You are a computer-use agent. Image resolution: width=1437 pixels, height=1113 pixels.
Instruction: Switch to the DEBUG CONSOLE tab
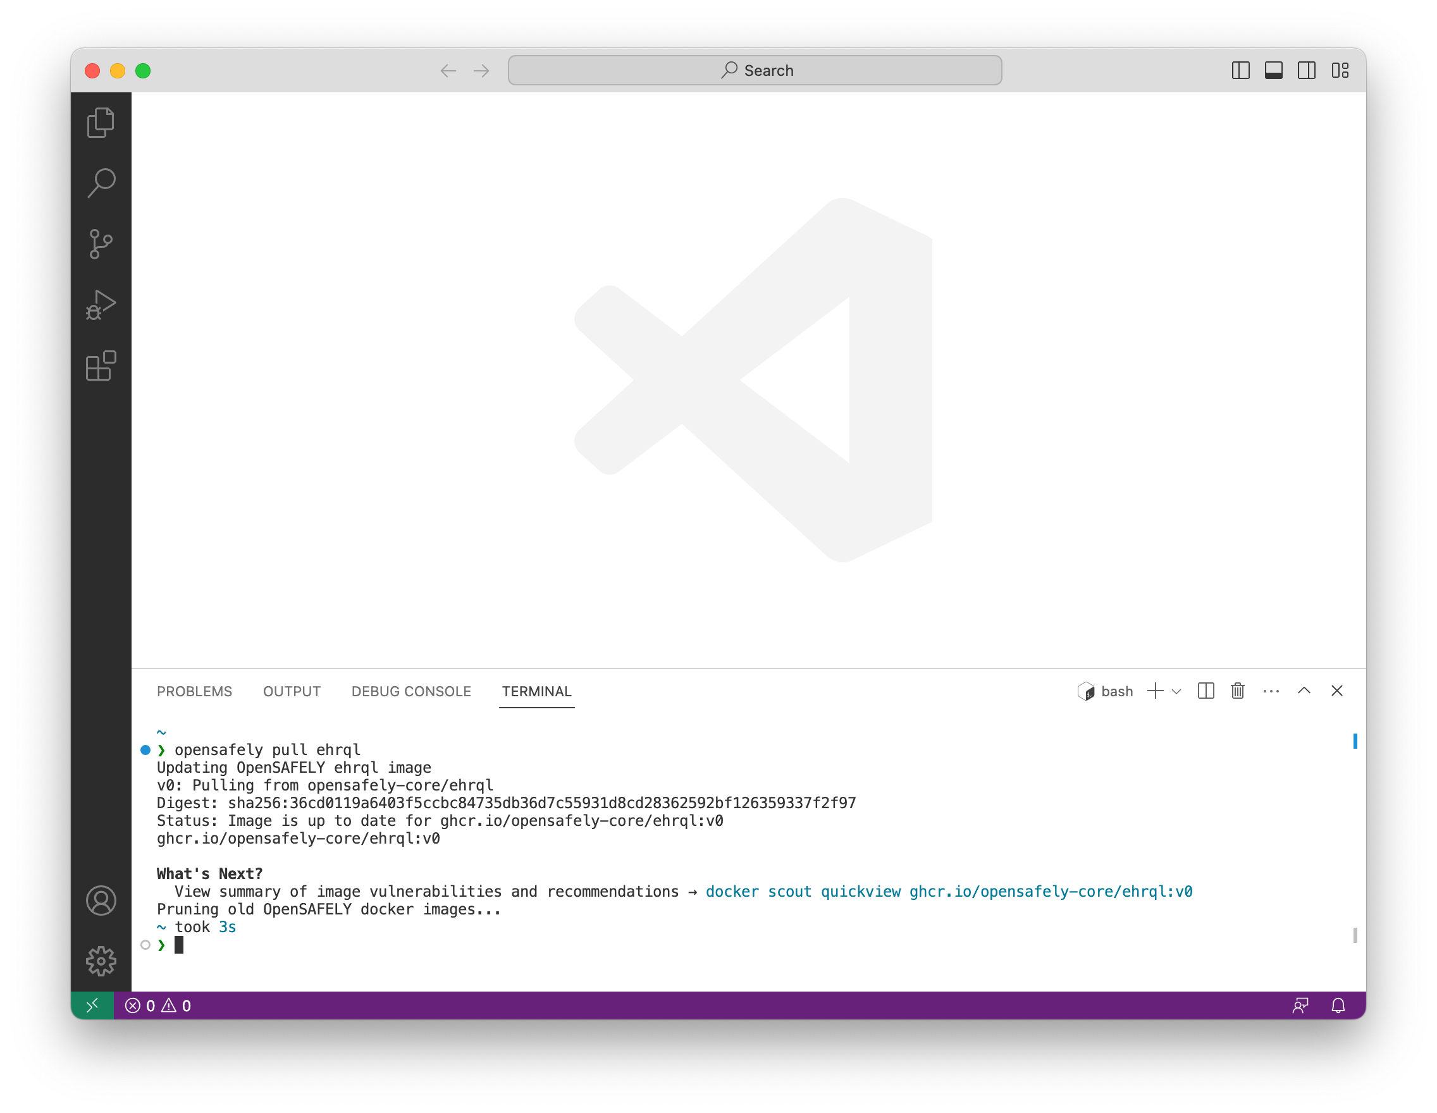pyautogui.click(x=410, y=691)
